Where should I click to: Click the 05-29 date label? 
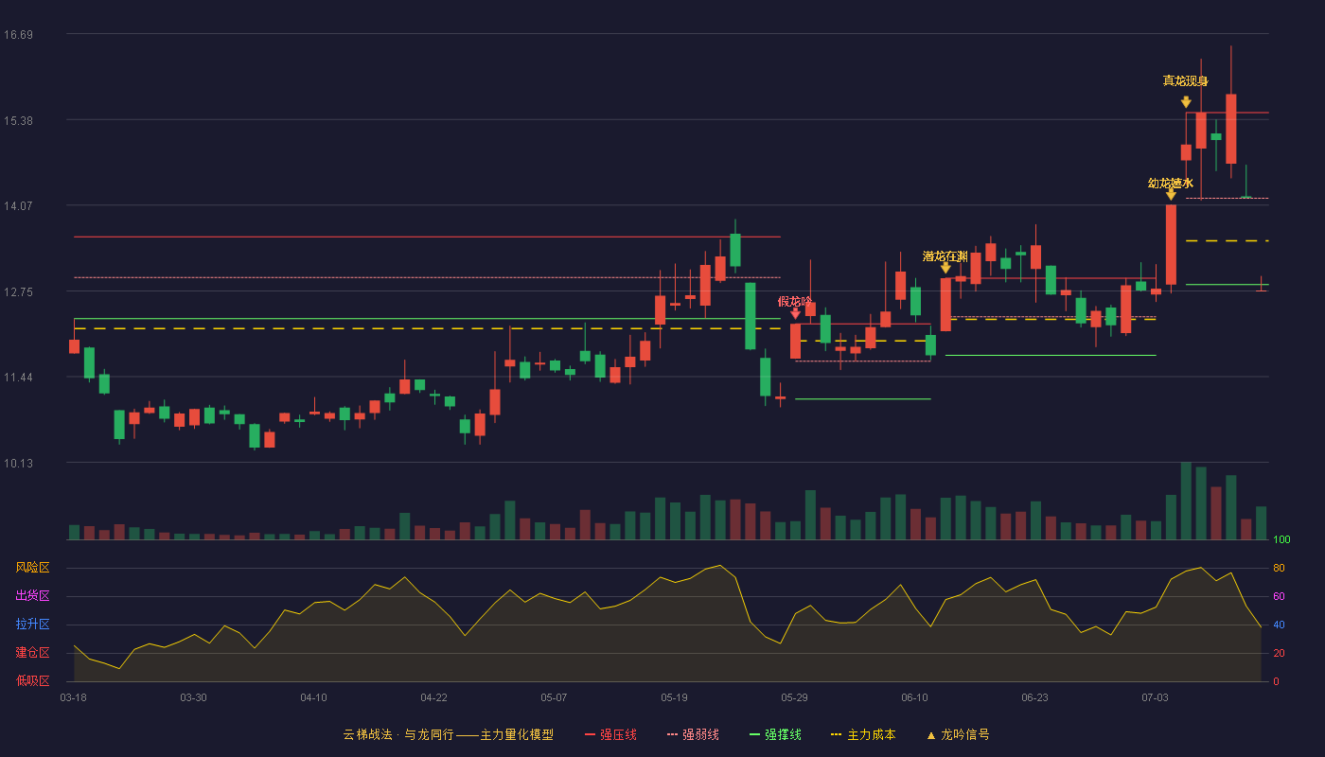click(794, 697)
